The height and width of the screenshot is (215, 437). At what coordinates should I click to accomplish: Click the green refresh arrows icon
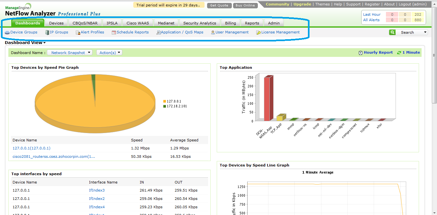(399, 53)
